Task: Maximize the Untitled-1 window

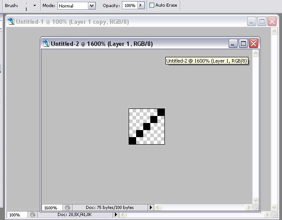Action: pos(262,22)
